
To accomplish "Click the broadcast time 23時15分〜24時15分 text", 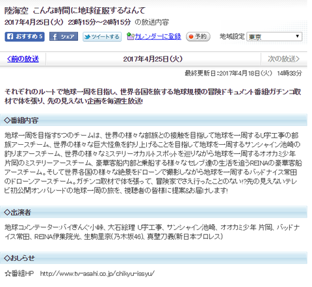I will [99, 22].
